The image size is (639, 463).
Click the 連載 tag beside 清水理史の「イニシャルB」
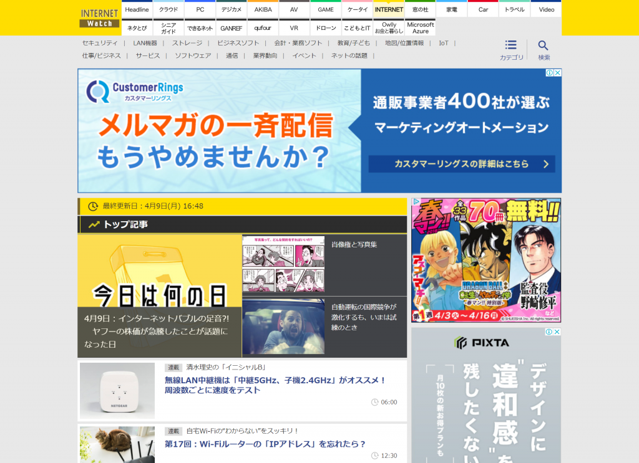(x=173, y=368)
